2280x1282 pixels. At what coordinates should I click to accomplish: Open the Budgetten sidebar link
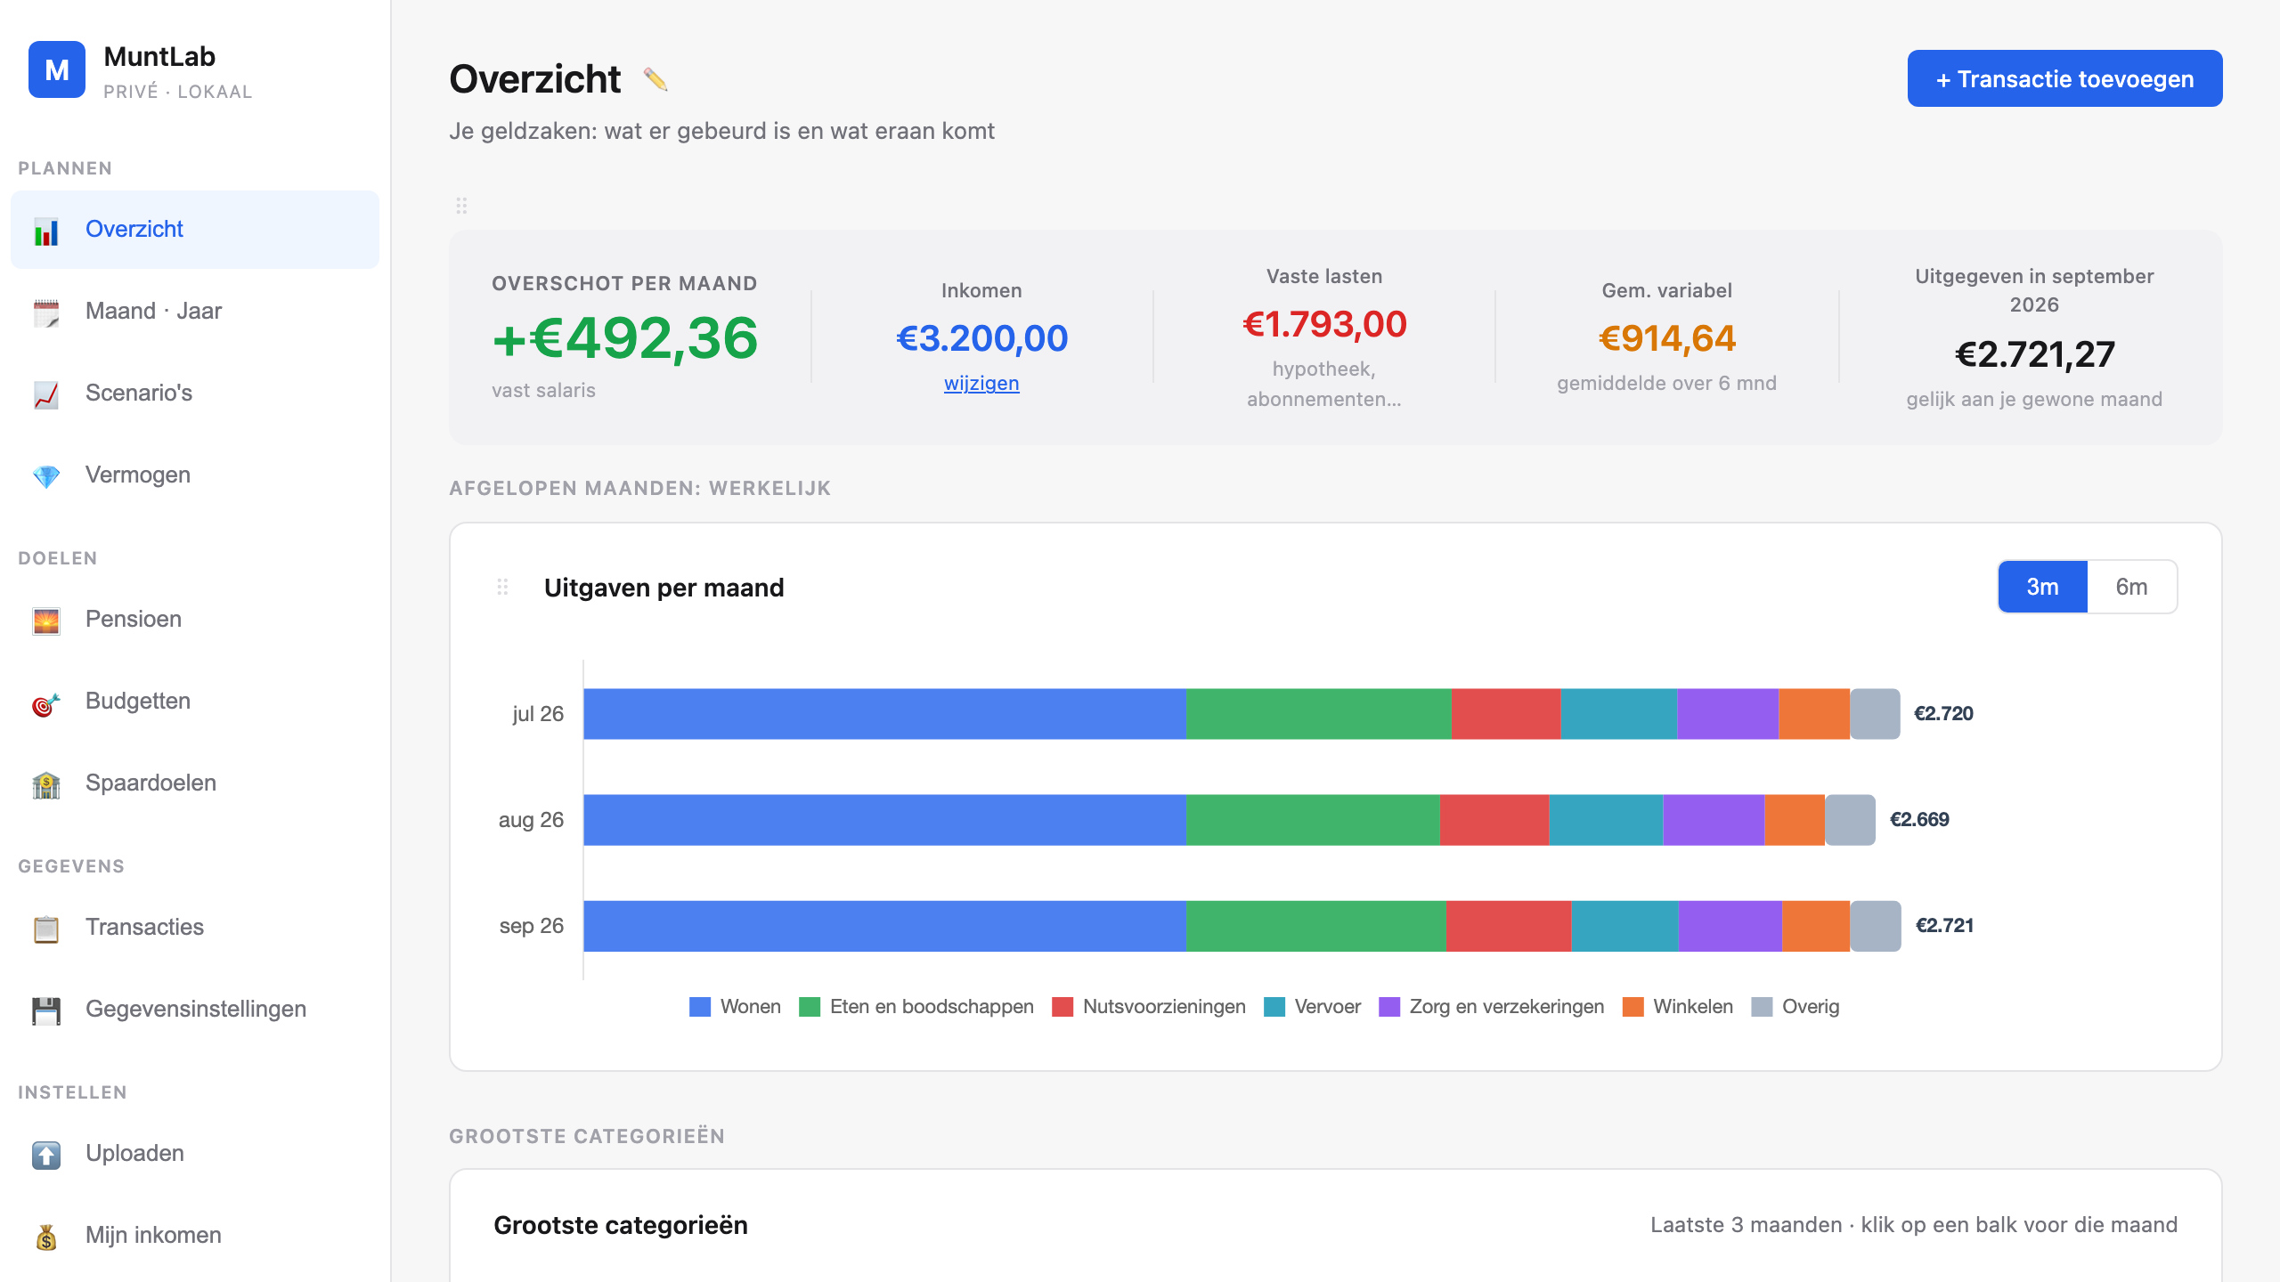[x=195, y=702]
